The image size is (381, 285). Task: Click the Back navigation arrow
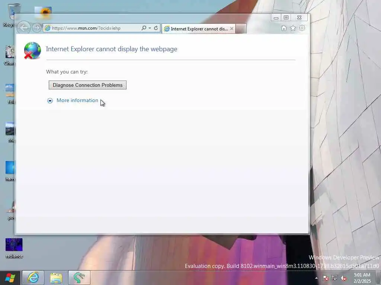tap(23, 28)
